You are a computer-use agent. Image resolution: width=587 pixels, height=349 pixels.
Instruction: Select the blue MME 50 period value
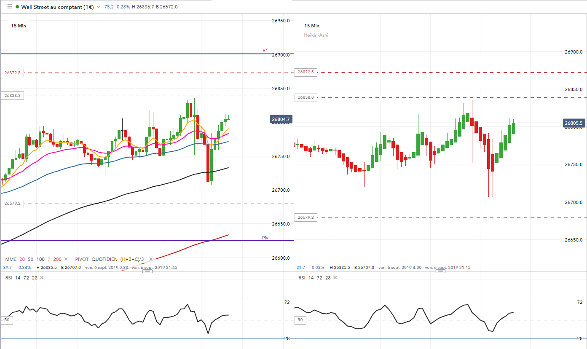point(31,259)
